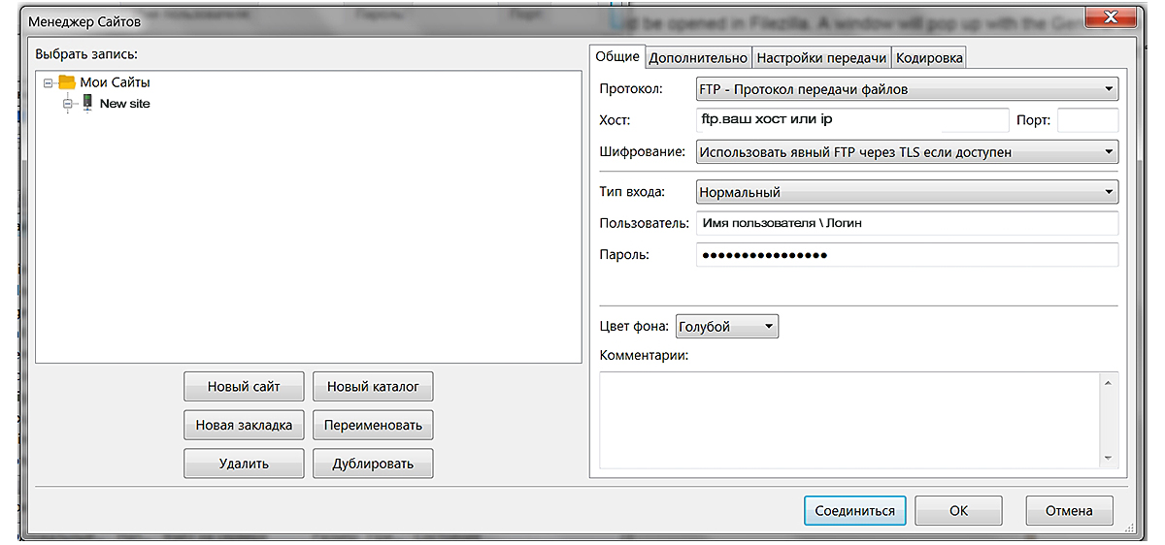Switch to the Кодировка tab
The width and height of the screenshot is (1165, 545).
929,58
